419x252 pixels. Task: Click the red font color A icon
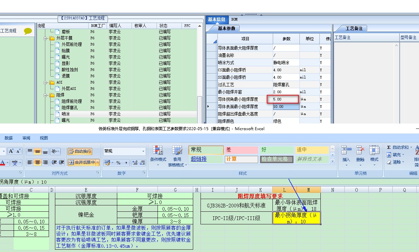pyautogui.click(x=3, y=163)
